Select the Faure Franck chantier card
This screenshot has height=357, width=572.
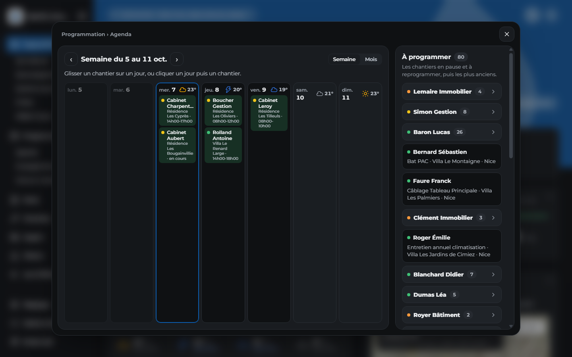pos(452,189)
